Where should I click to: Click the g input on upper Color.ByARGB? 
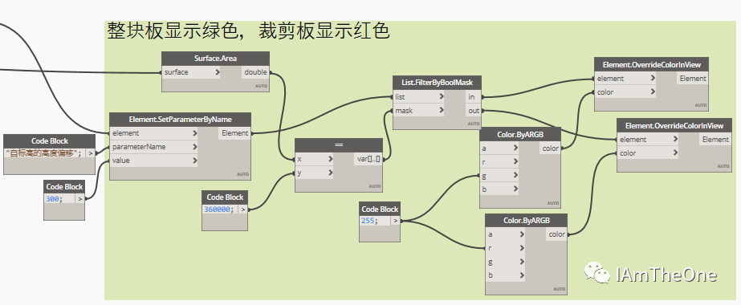(499, 176)
